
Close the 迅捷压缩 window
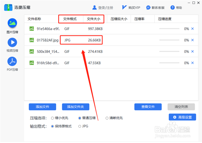click(198, 3)
